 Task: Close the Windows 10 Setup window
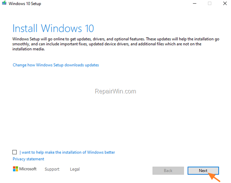click(x=225, y=3)
